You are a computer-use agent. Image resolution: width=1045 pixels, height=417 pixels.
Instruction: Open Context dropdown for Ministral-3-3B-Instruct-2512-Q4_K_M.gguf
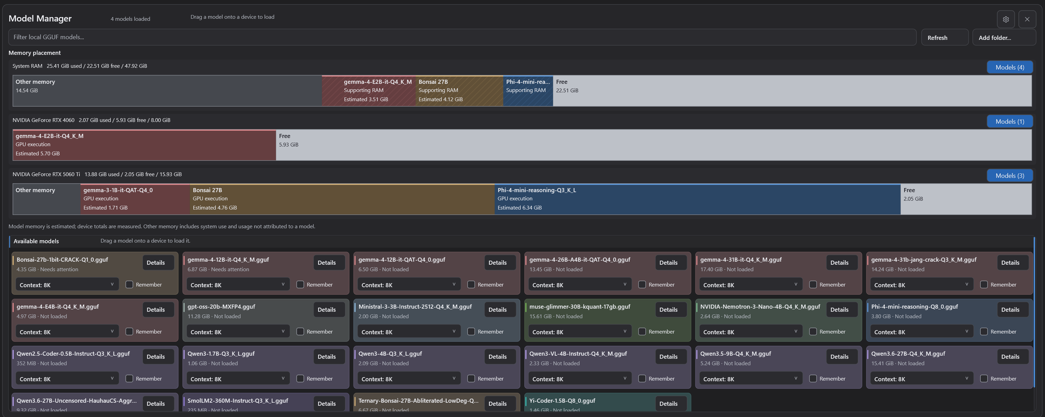pyautogui.click(x=409, y=331)
